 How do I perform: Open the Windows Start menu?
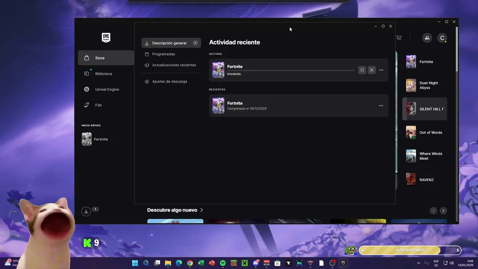[135, 263]
